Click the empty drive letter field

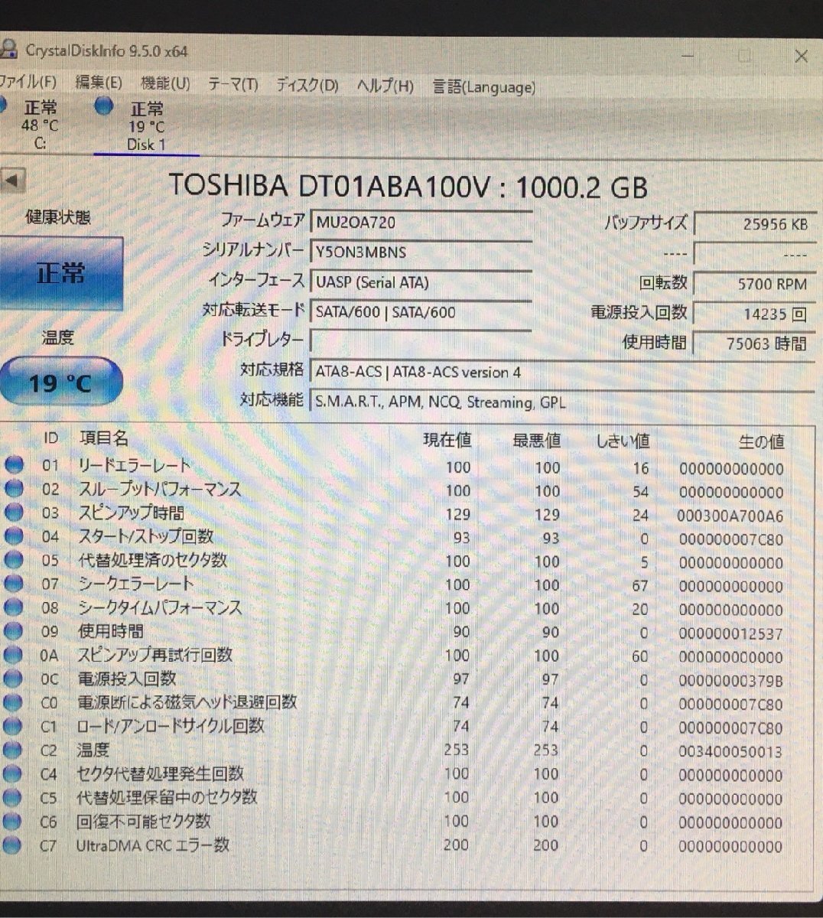coord(421,340)
